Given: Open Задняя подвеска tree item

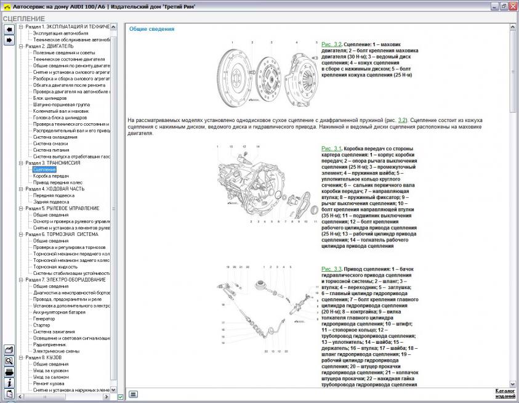Looking at the screenshot, I should pyautogui.click(x=51, y=202).
